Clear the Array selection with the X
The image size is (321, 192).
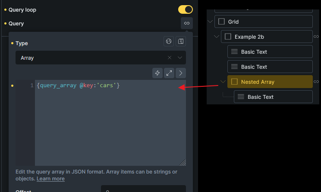[170, 58]
